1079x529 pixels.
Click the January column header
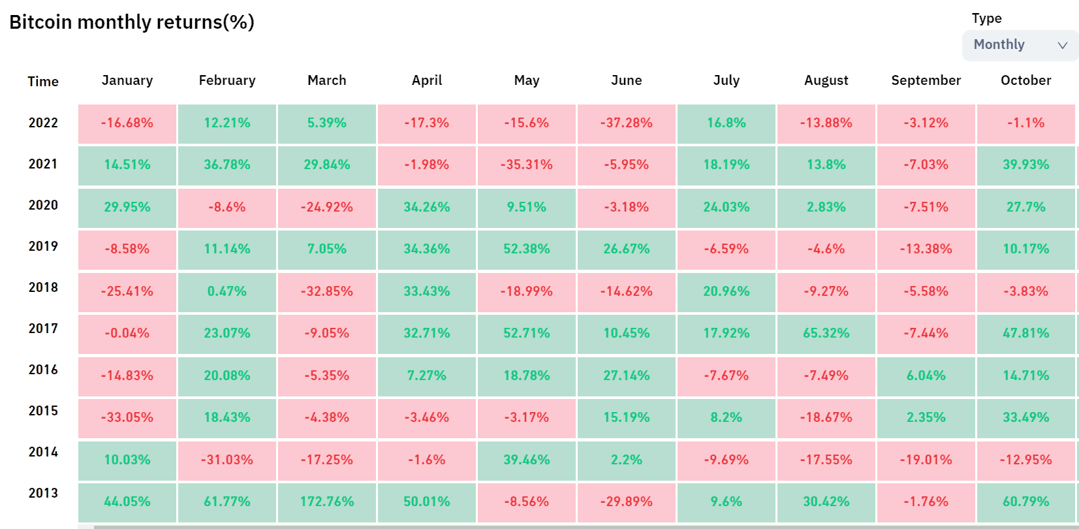click(127, 80)
